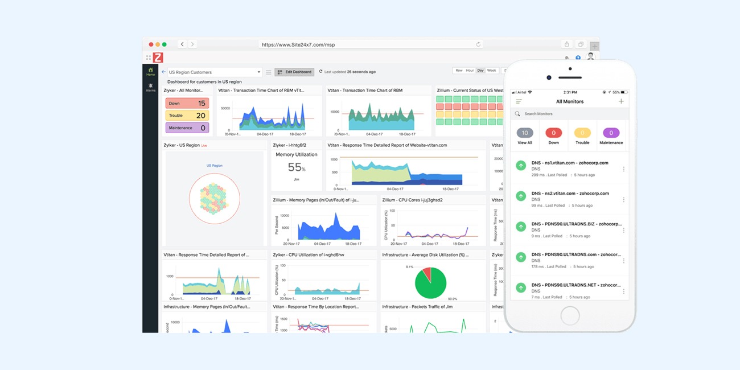
Task: Tap the Trouble status filter in the app
Action: 582,137
